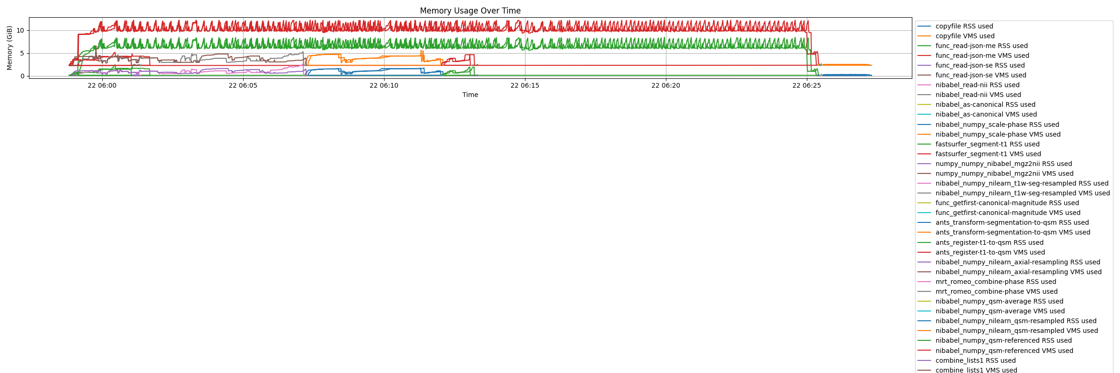Pick legend entry func_read-json-se RSS used
This screenshot has height=373, width=1120.
(x=971, y=65)
